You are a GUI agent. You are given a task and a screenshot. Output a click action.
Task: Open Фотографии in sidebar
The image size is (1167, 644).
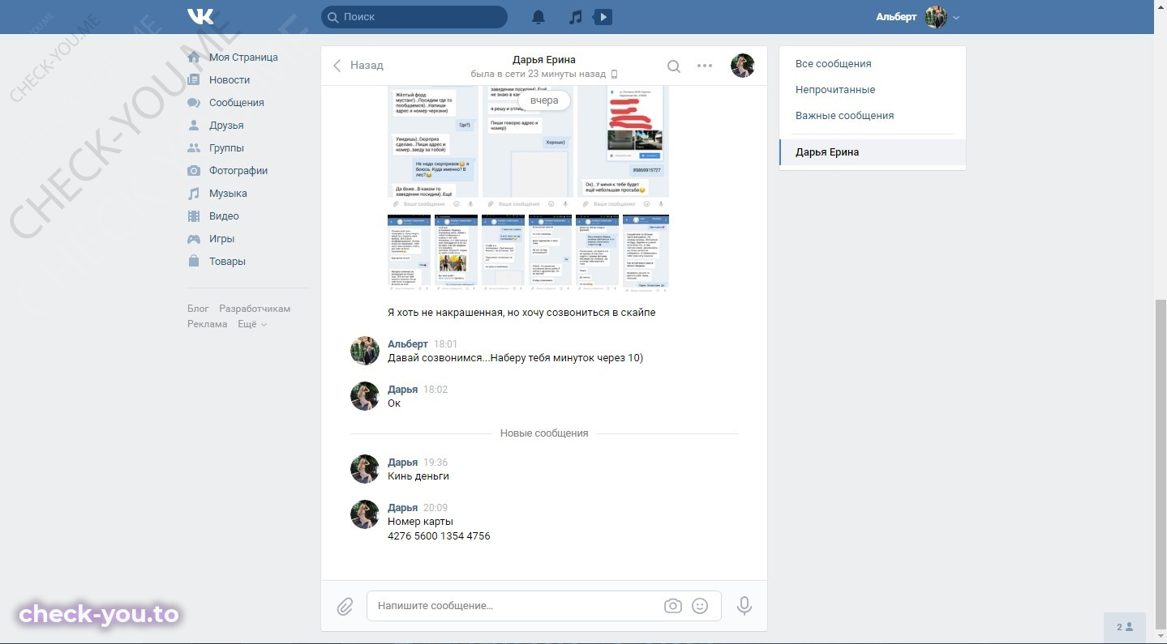point(238,171)
